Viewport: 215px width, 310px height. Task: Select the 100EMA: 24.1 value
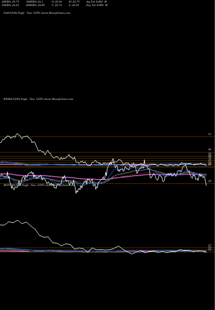point(34,2)
